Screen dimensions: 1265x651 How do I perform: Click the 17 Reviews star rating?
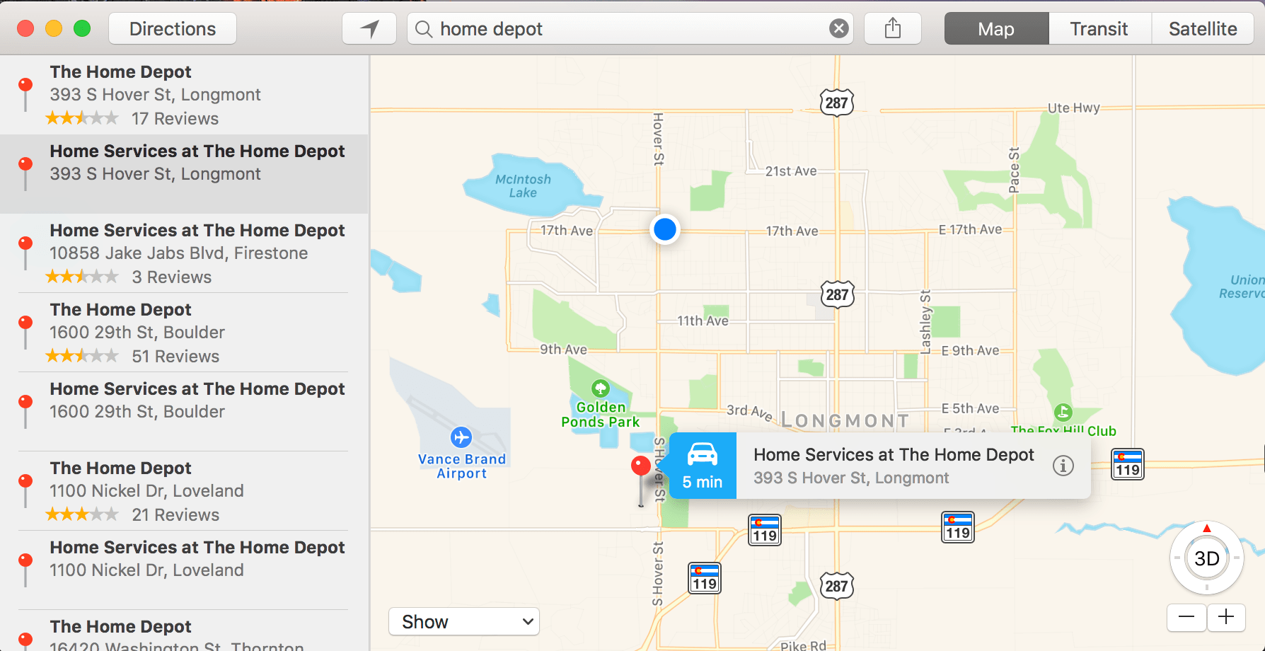tap(82, 118)
